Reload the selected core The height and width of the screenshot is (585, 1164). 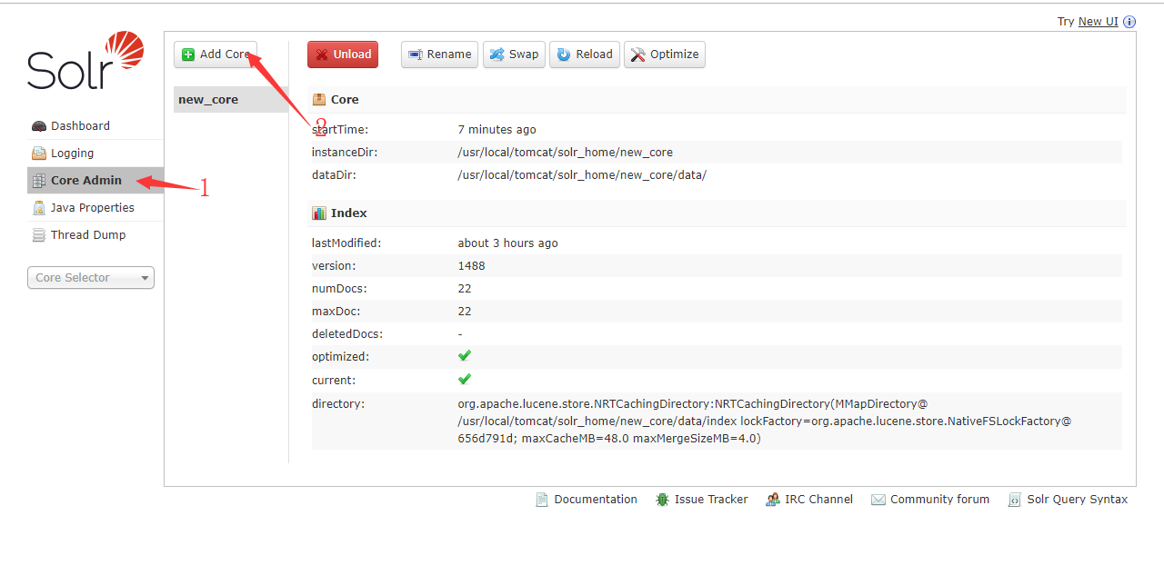click(585, 55)
